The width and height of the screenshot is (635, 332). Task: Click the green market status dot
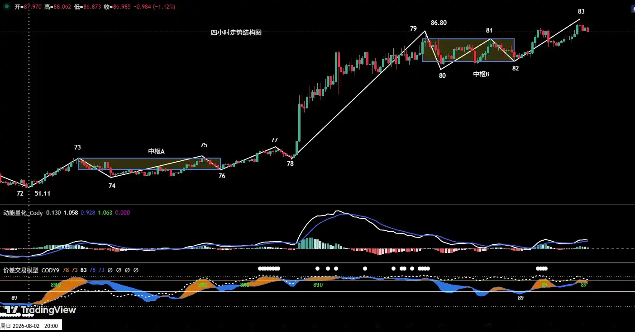(x=6, y=7)
